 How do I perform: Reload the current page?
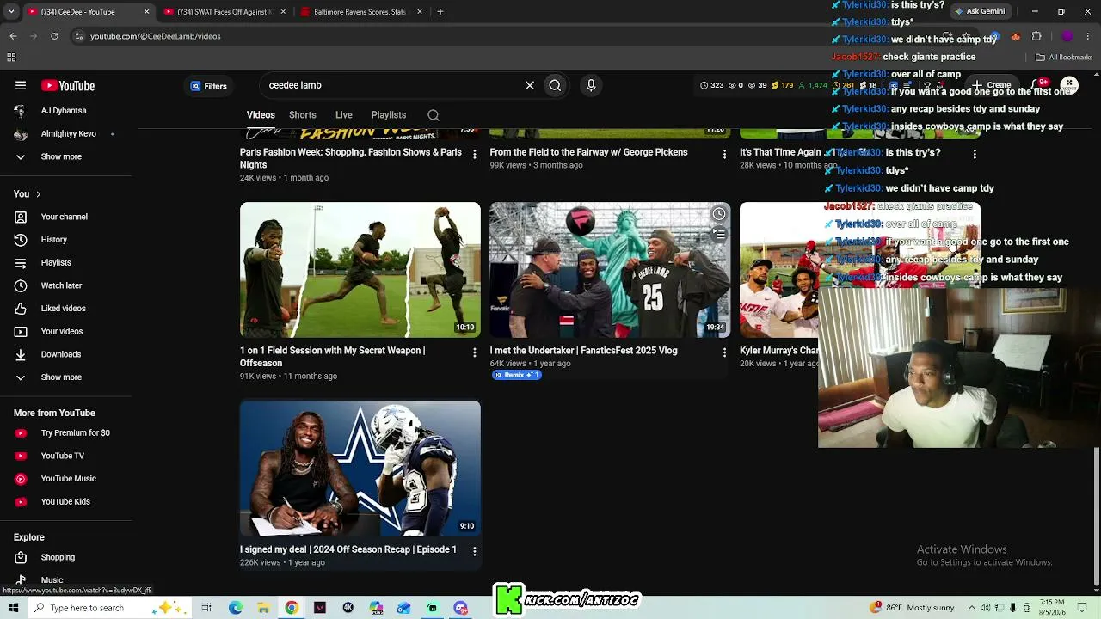54,36
